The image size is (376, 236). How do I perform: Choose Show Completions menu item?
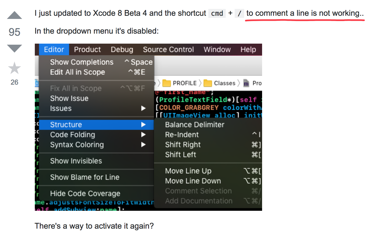coord(97,62)
